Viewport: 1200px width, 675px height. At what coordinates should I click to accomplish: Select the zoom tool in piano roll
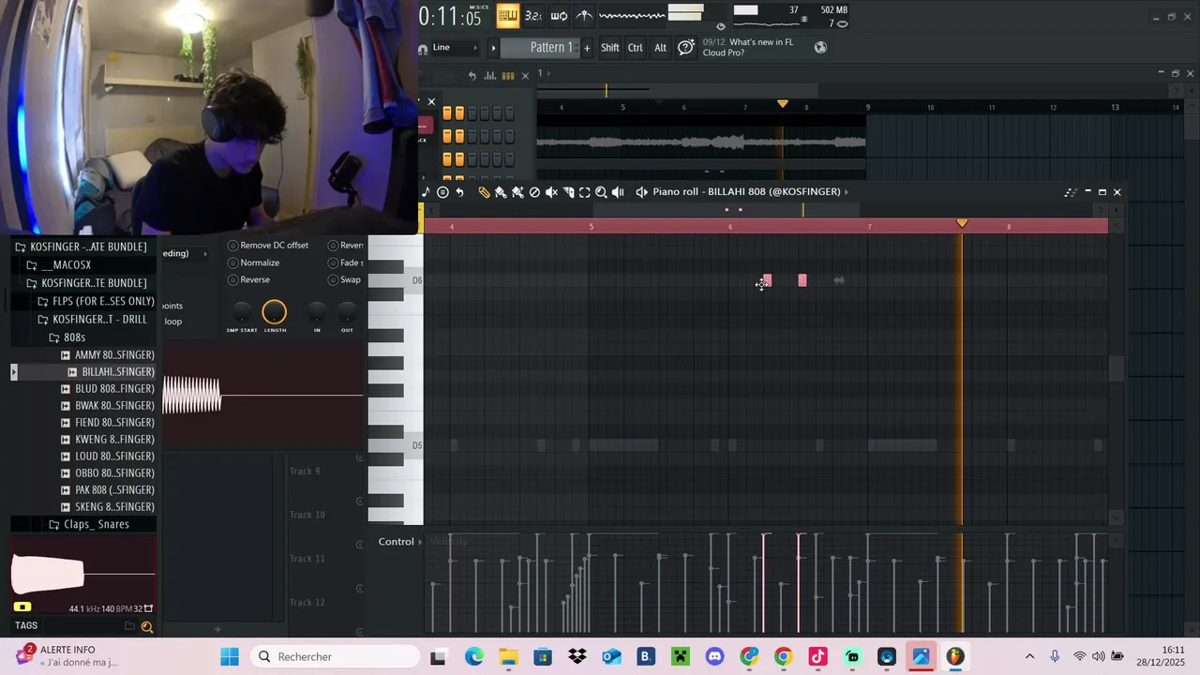pyautogui.click(x=601, y=192)
